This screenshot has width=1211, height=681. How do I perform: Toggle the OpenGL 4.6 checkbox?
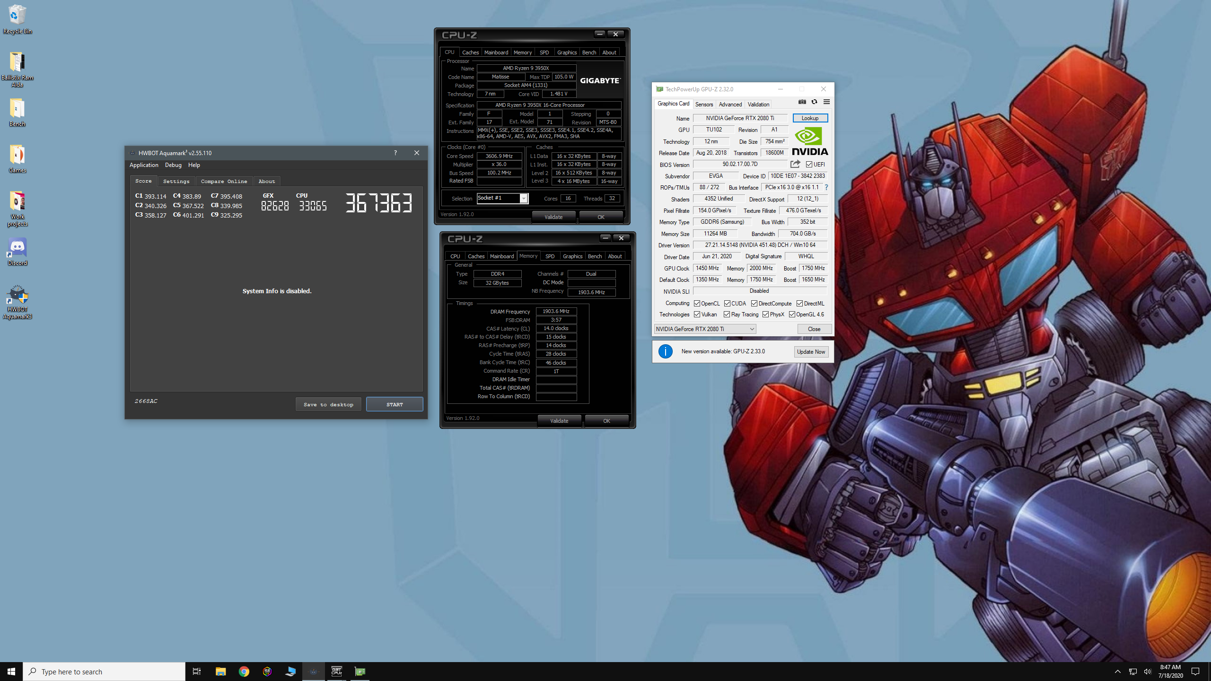(792, 314)
